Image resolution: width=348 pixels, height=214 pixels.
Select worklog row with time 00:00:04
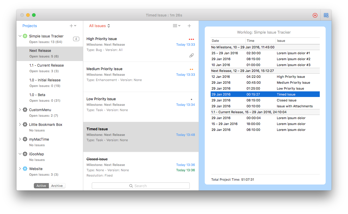[x=265, y=118]
